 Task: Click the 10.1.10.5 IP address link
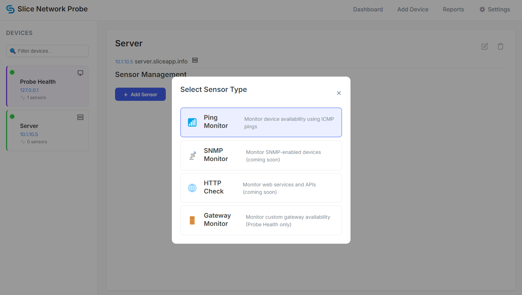click(124, 61)
